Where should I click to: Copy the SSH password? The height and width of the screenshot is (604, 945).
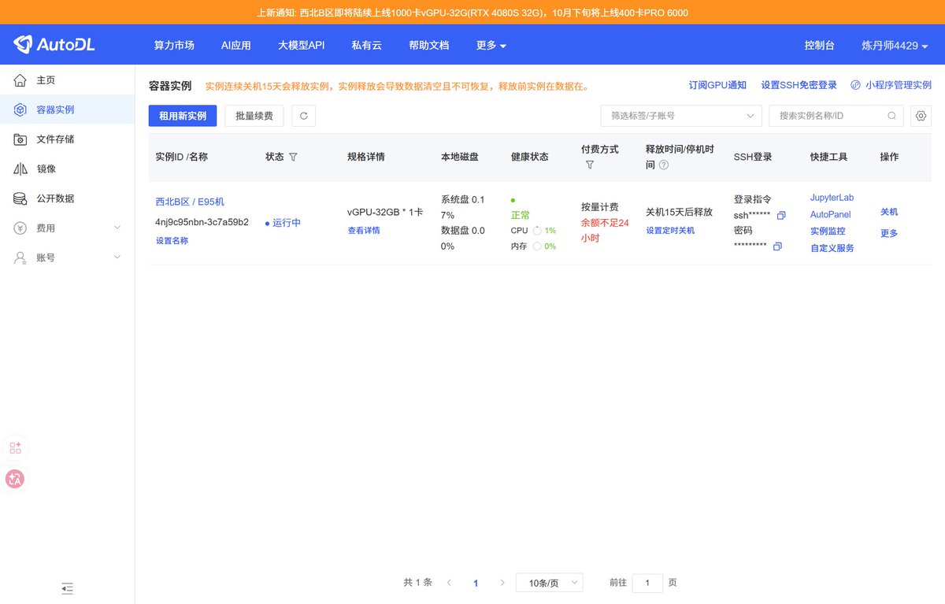click(x=777, y=246)
